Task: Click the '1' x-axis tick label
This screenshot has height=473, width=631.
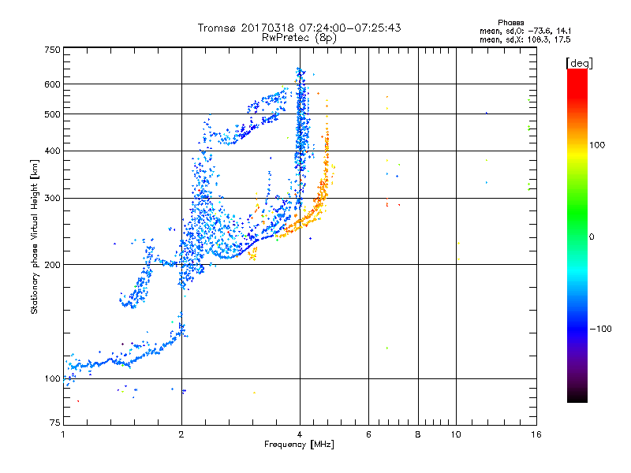Action: (x=63, y=434)
